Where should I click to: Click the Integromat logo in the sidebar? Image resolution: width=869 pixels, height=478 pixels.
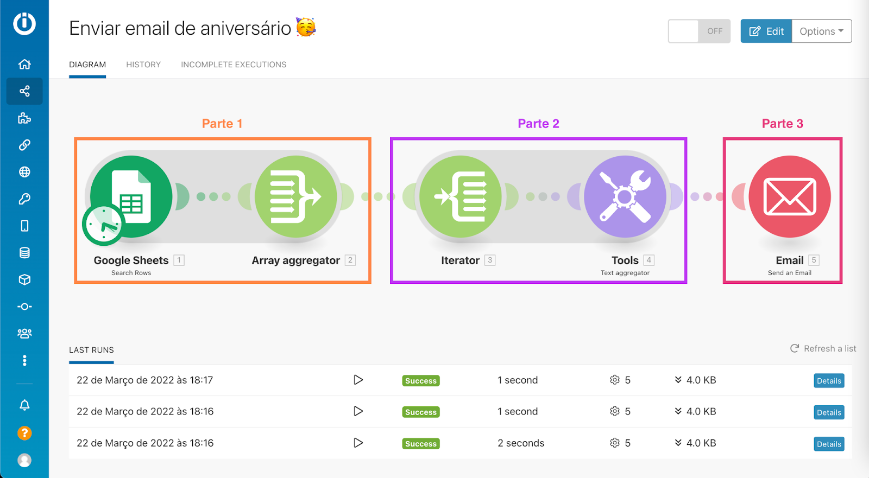tap(24, 23)
